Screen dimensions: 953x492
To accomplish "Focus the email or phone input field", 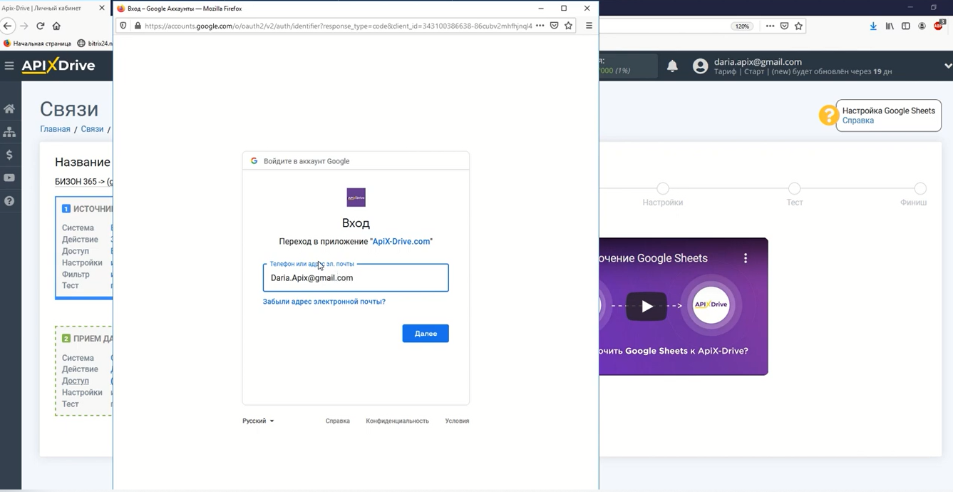I will (x=356, y=278).
